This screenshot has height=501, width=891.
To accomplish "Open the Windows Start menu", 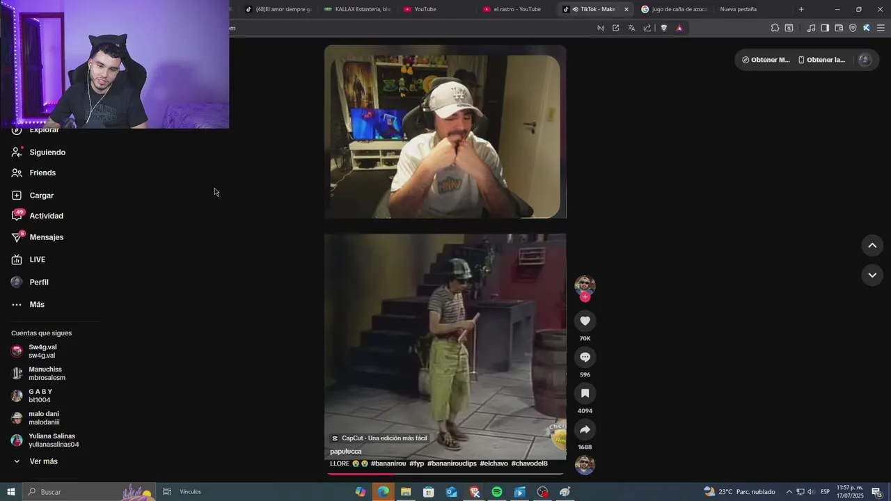I will [11, 492].
